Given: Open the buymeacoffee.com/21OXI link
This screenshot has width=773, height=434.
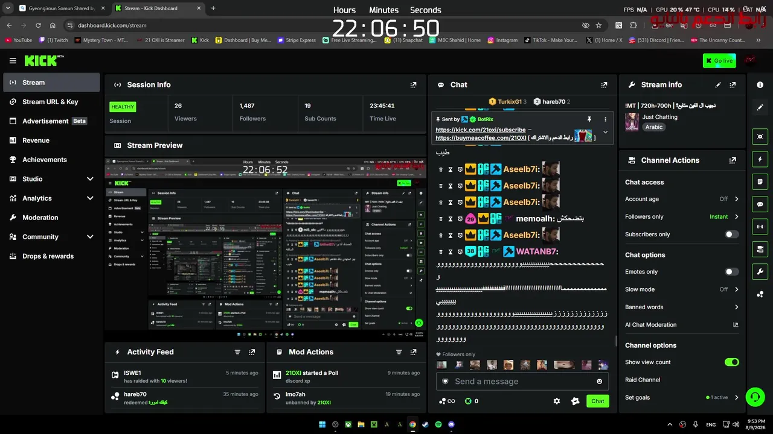Looking at the screenshot, I should click(481, 138).
